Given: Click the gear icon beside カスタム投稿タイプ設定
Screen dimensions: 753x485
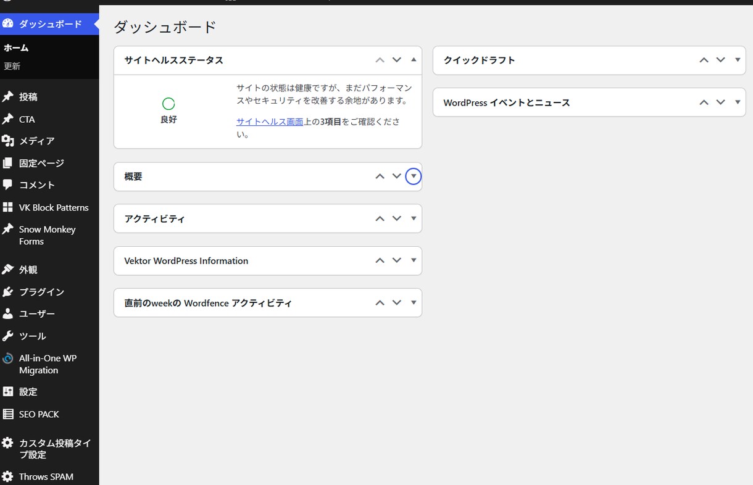Looking at the screenshot, I should 7,442.
